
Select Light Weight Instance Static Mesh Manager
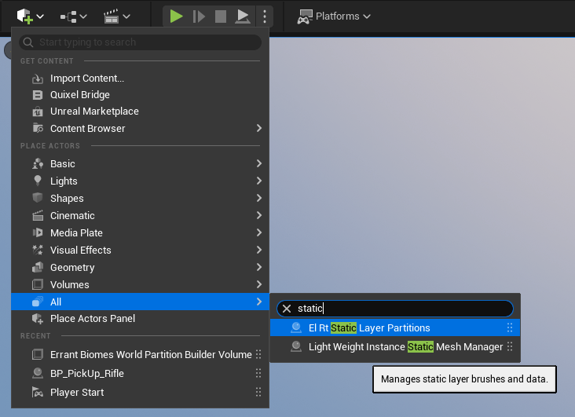point(395,346)
